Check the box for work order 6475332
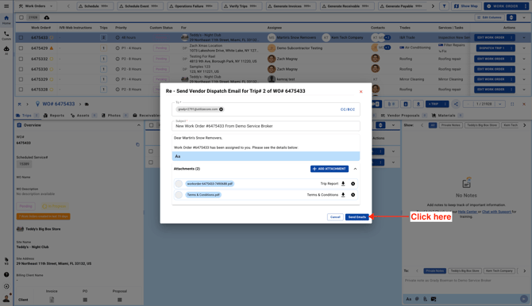The width and height of the screenshot is (532, 306). point(21,59)
